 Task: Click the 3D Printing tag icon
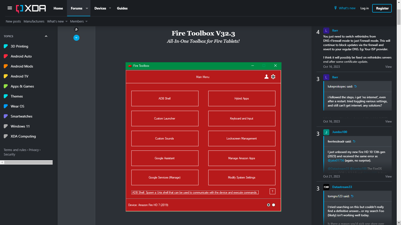(6, 46)
